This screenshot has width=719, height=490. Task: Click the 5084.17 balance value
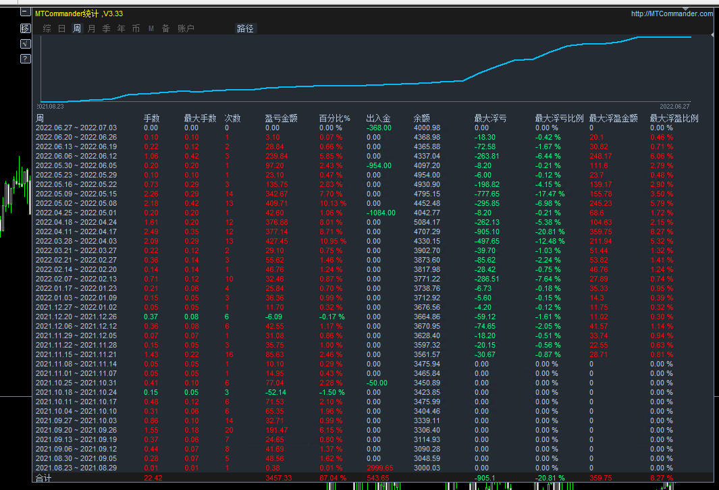427,222
